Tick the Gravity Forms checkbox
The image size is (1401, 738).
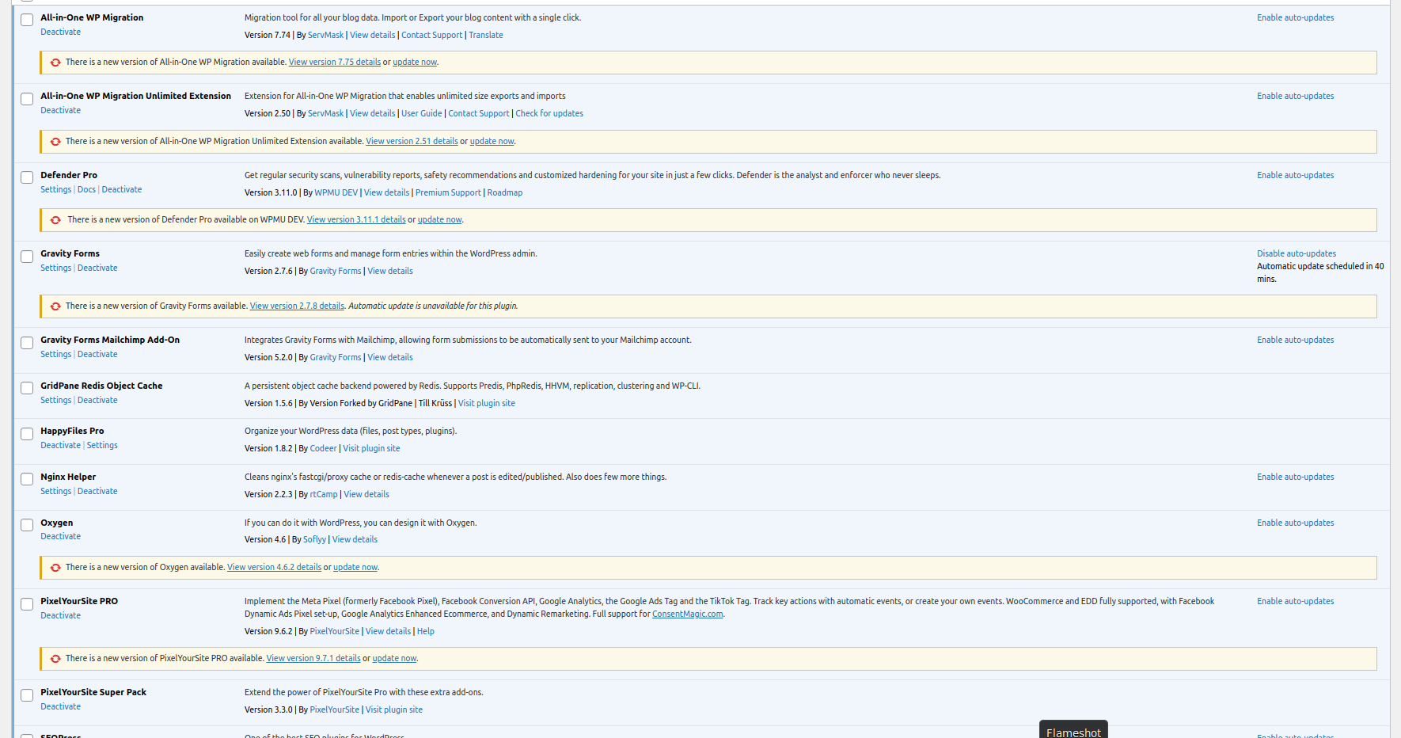tap(27, 257)
